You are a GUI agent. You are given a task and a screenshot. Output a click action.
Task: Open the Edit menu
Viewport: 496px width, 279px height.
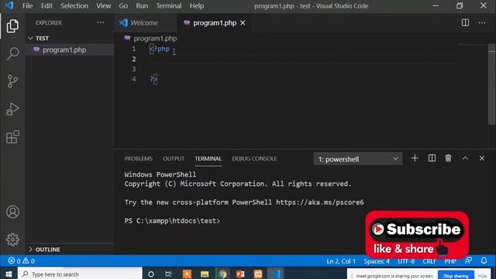pyautogui.click(x=46, y=5)
